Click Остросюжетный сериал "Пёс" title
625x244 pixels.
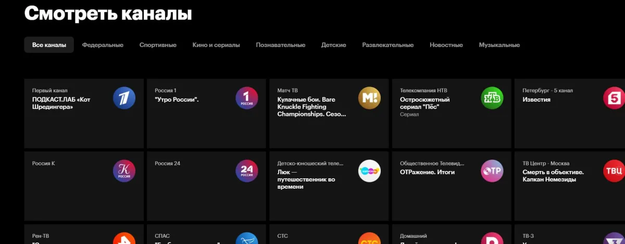pos(425,103)
